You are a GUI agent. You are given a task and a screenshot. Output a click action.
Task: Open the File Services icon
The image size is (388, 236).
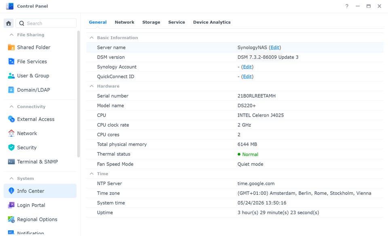(11, 61)
